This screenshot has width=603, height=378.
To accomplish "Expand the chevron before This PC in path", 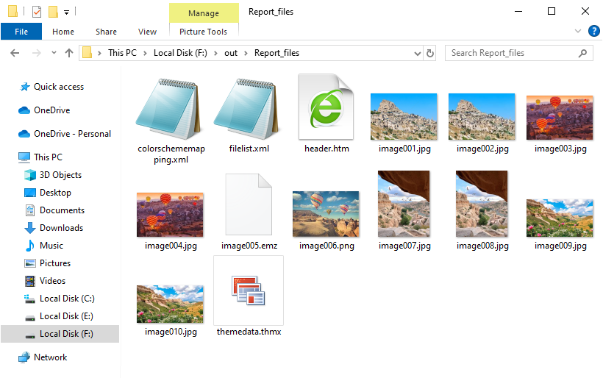I will click(x=99, y=54).
